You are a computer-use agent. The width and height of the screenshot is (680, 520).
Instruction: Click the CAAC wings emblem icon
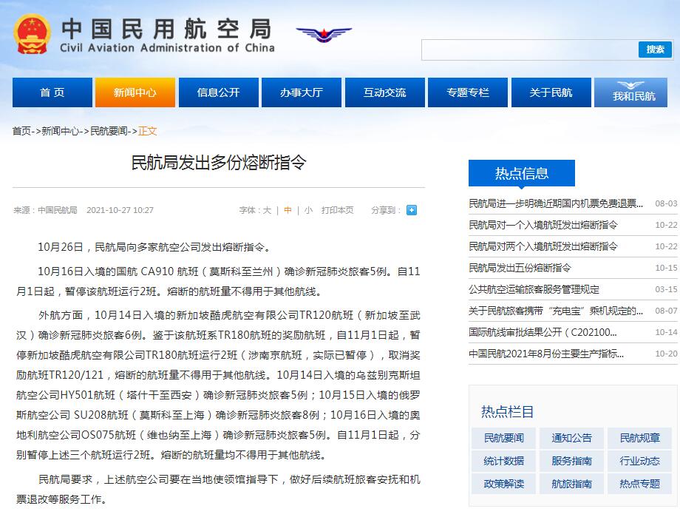324,34
